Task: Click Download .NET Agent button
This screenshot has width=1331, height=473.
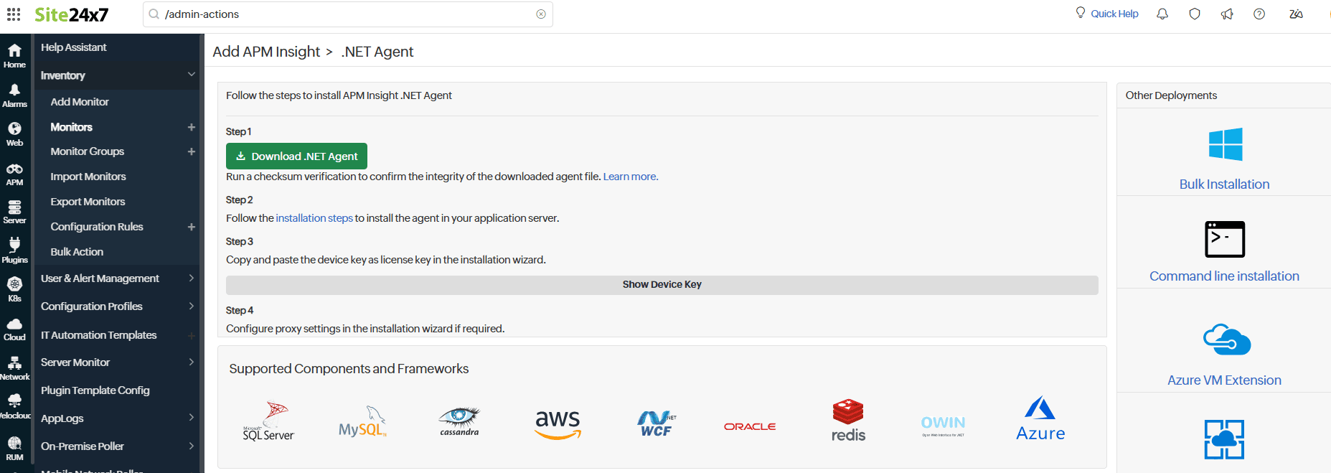Action: 296,156
